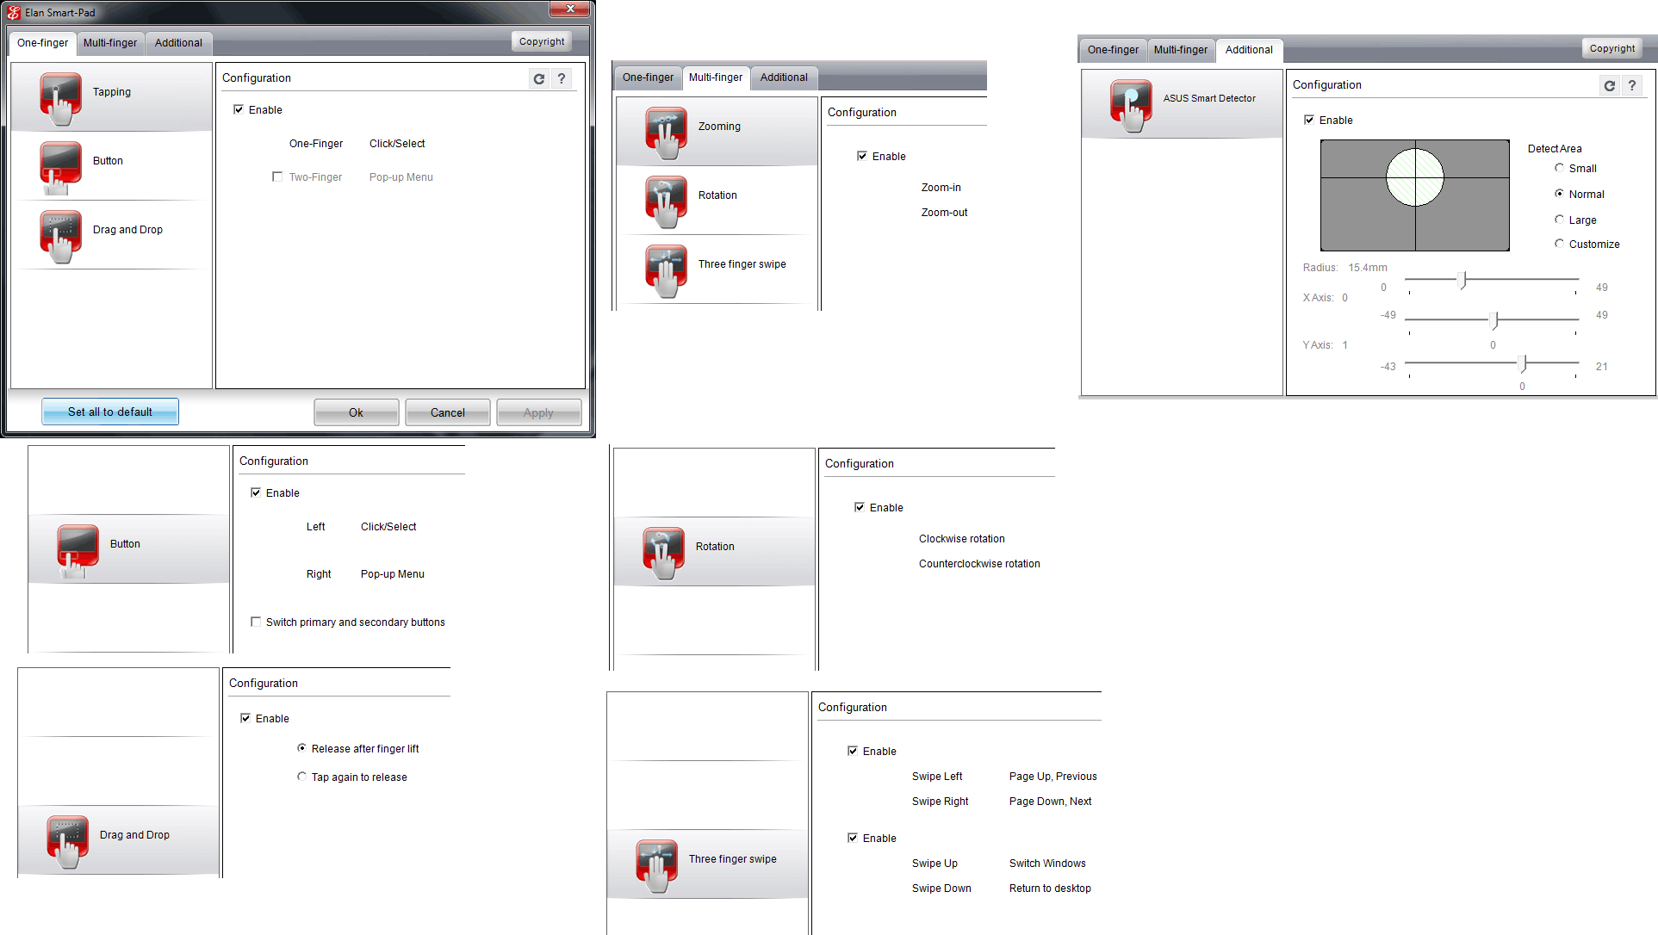
Task: Click the ASUS Smart Detector icon
Action: pyautogui.click(x=1128, y=102)
